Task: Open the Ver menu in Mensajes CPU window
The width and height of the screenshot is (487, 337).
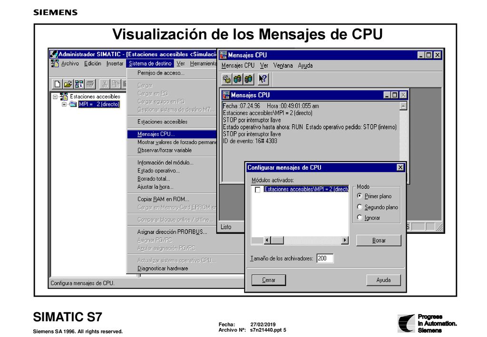Action: tap(264, 66)
